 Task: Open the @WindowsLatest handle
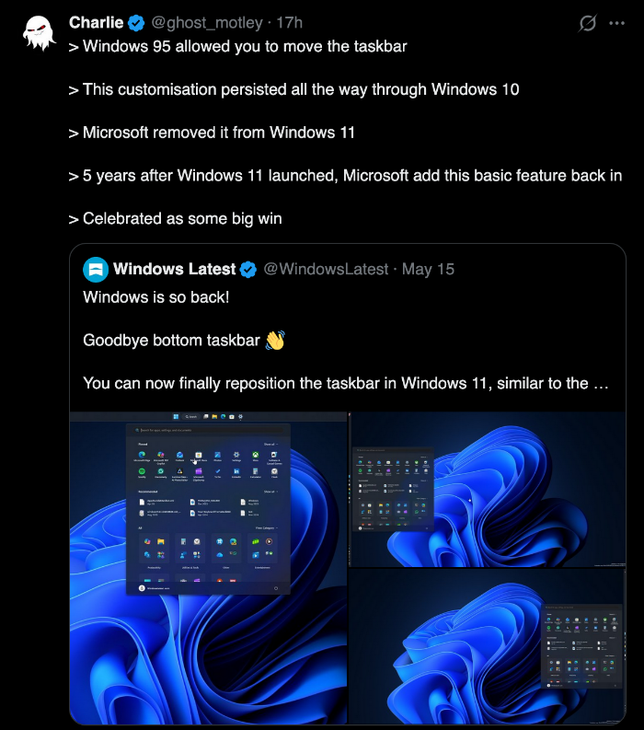point(326,269)
